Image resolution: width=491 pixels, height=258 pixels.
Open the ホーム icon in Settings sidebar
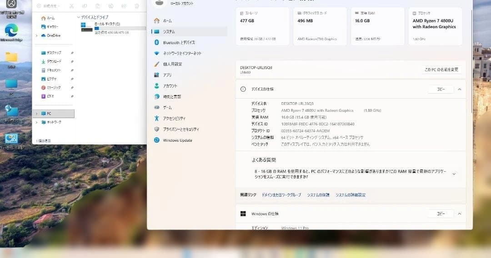click(157, 20)
